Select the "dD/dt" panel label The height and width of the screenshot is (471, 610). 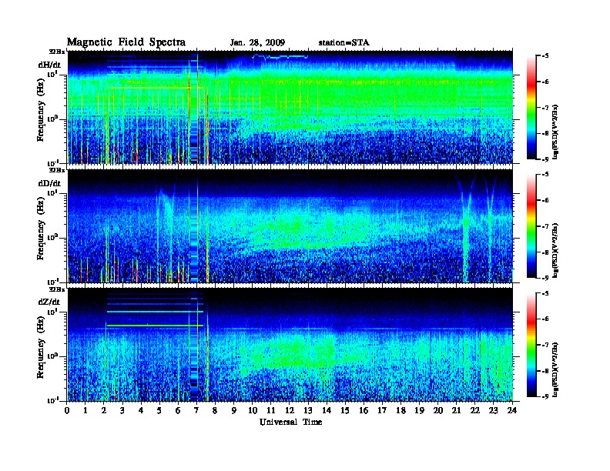click(49, 183)
